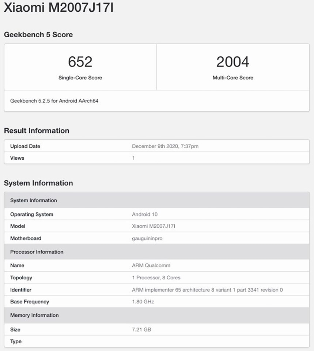Select the Geekbench 5 Score heading
Screen dimensions: 314x351
pos(38,35)
